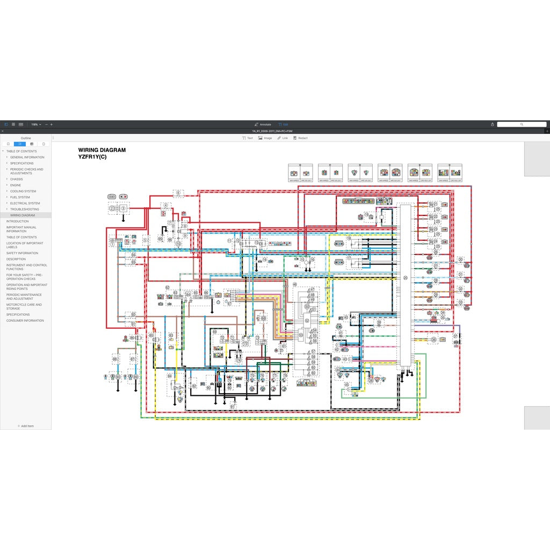Open the MOTORCYCLE CARE AND STORAGE entry
Viewport: 550px width, 550px height.
[x=24, y=307]
